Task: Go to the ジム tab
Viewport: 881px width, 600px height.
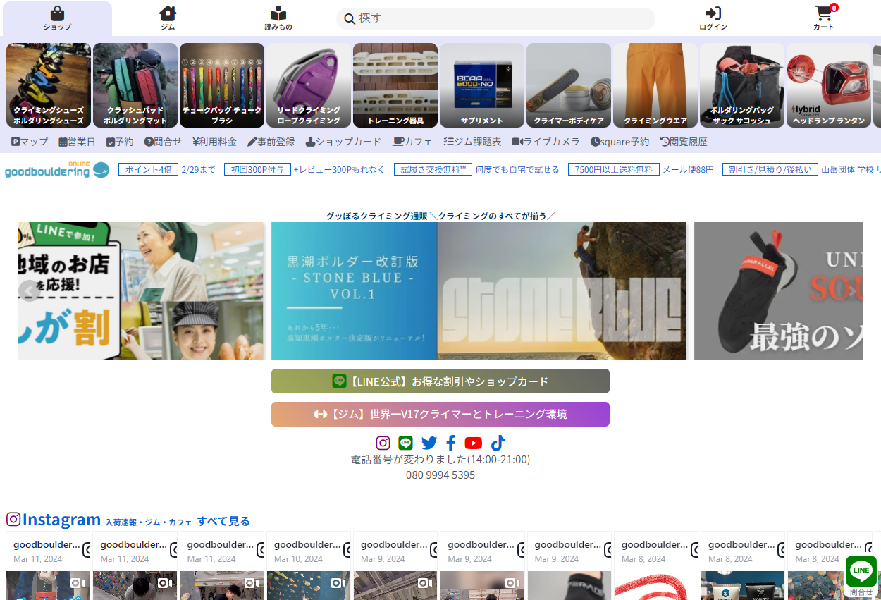Action: click(x=168, y=19)
